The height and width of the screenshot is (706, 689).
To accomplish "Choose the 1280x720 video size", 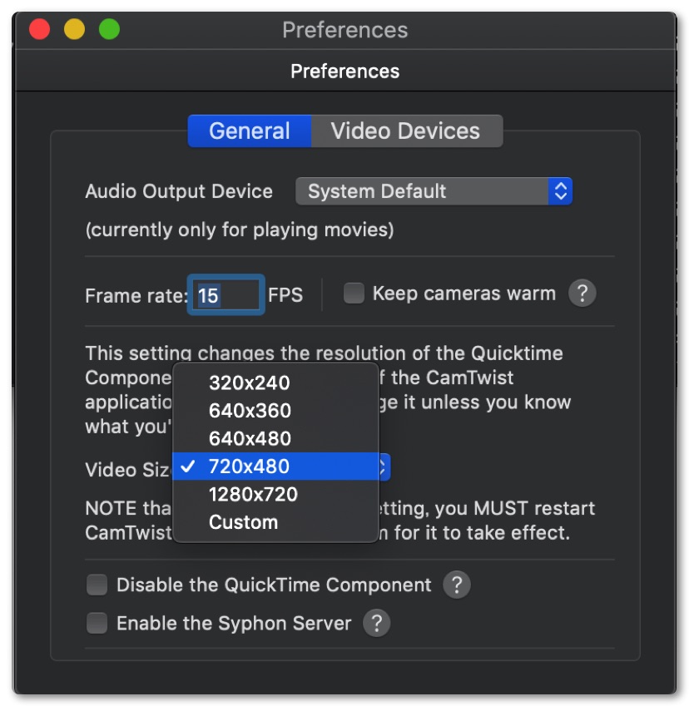I will [x=253, y=494].
